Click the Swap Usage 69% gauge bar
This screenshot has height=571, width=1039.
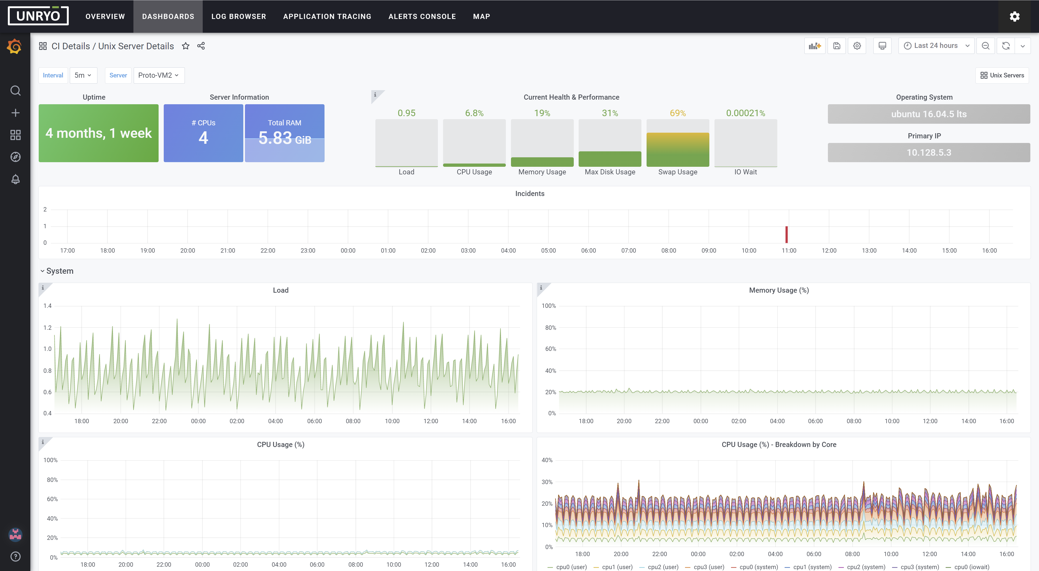(x=678, y=143)
